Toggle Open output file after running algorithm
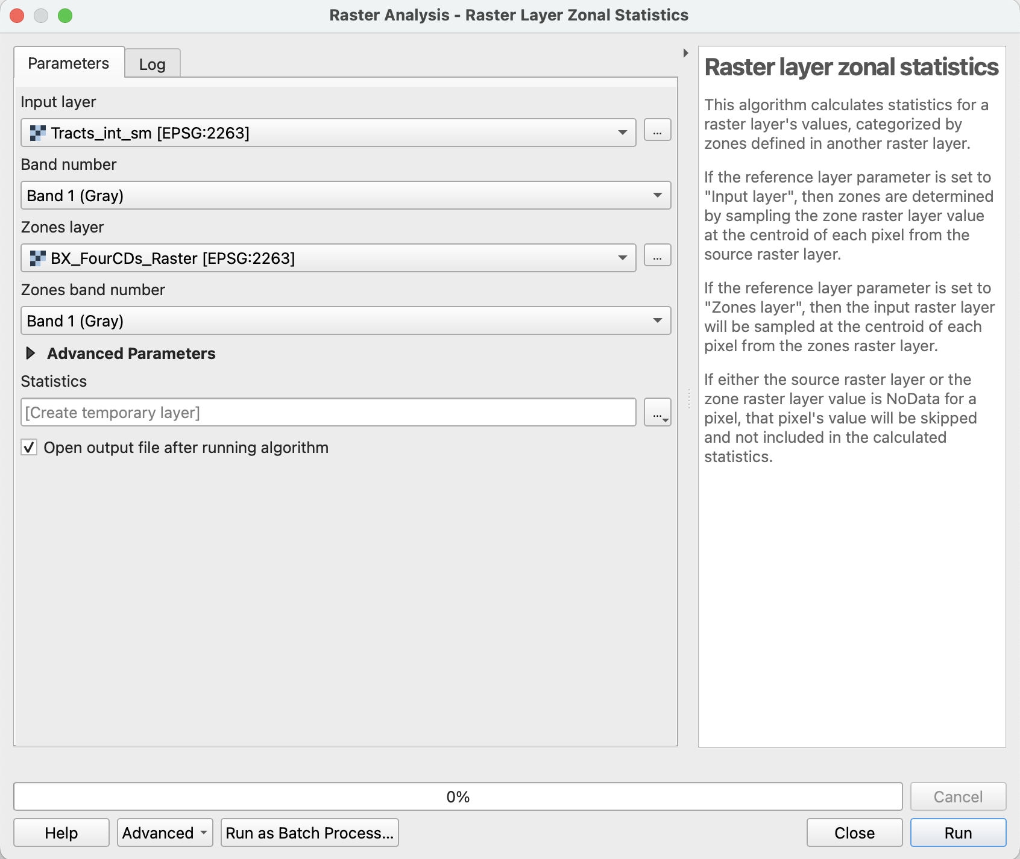 (29, 448)
